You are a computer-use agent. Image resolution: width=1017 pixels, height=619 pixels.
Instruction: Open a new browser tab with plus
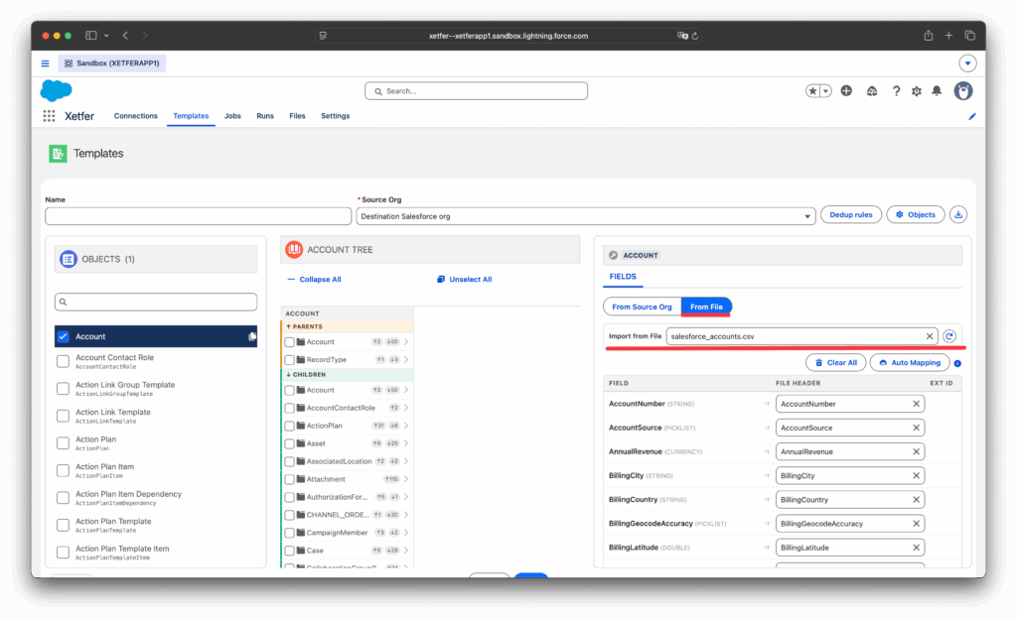948,36
